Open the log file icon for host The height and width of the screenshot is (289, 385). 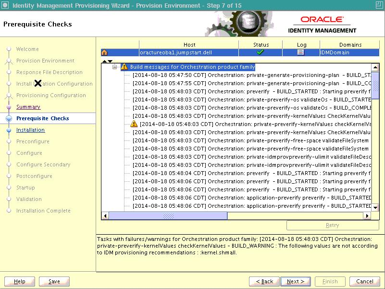point(301,52)
